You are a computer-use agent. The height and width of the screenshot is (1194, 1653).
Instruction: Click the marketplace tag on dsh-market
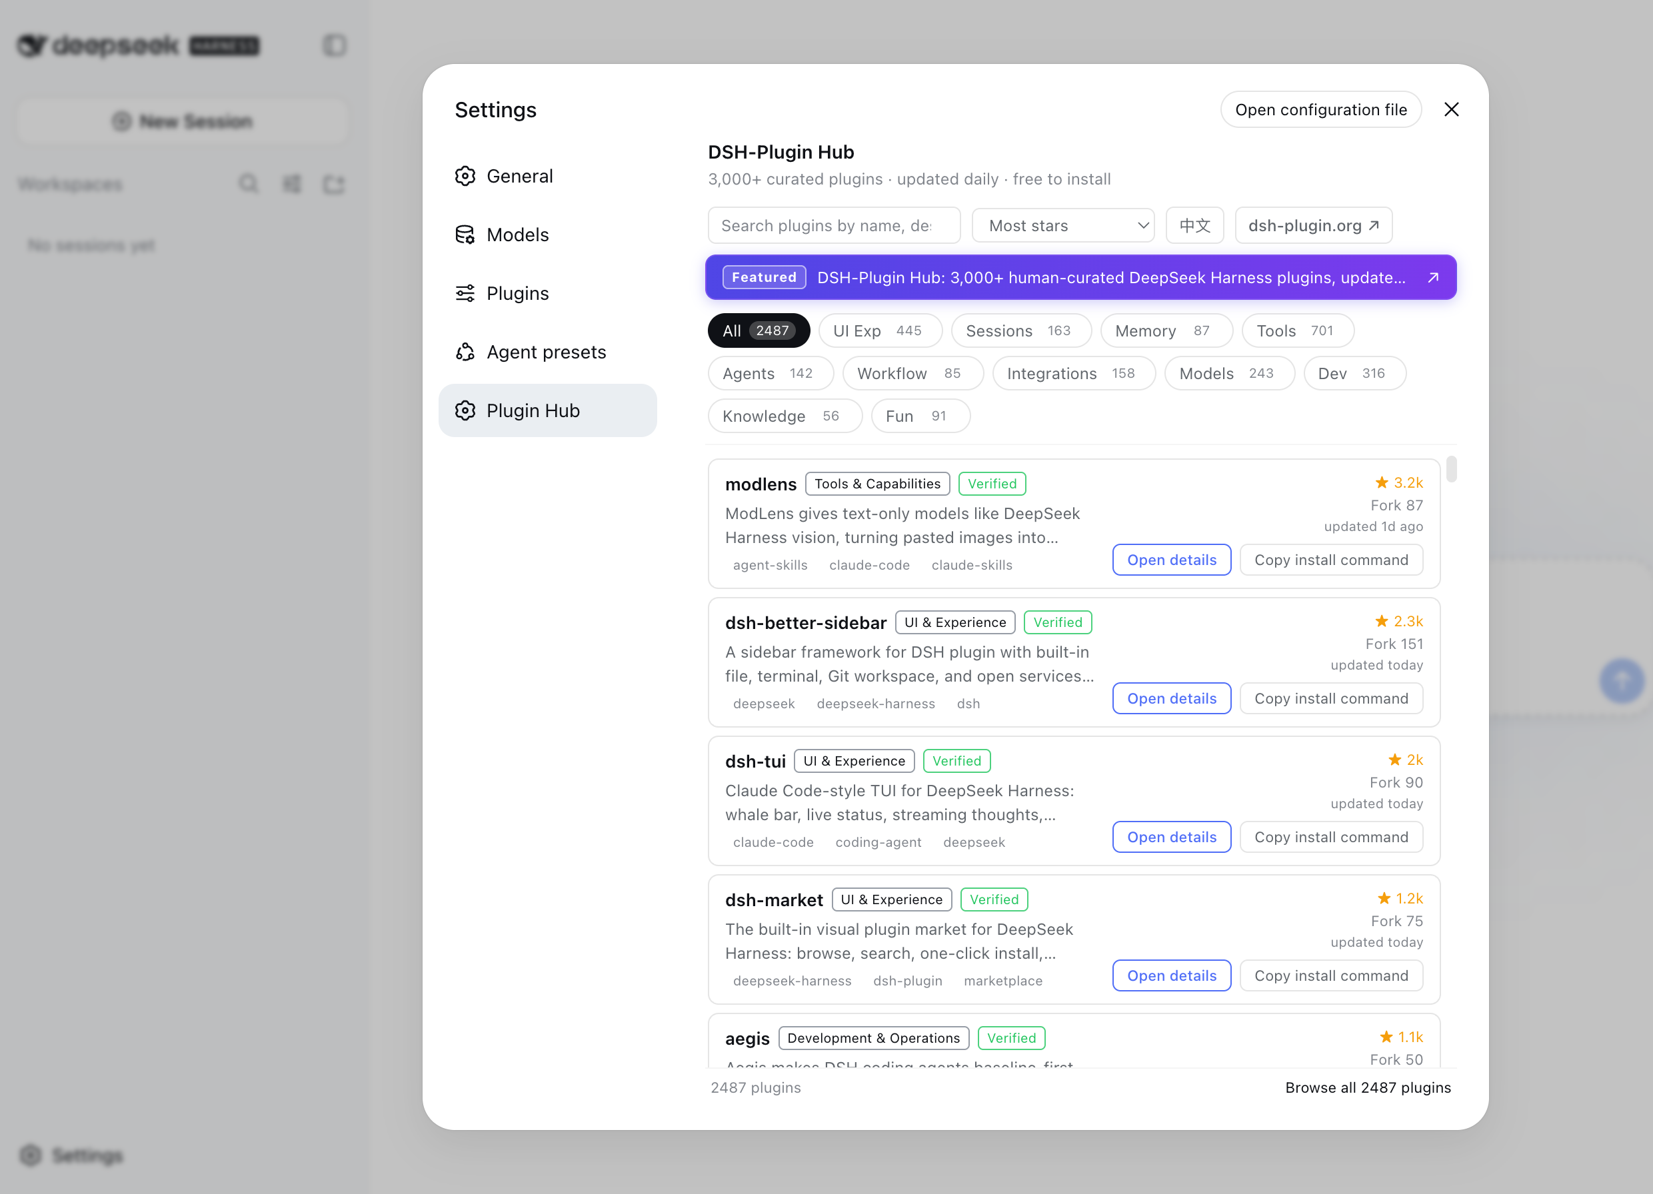coord(1003,981)
